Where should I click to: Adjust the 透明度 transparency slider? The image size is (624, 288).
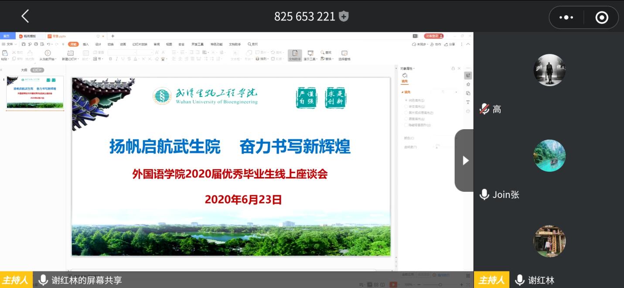pos(437,147)
